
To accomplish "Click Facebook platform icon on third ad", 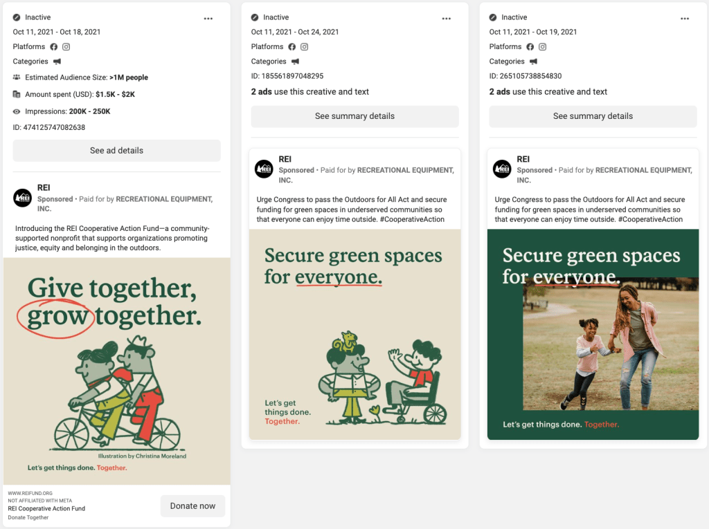I will (x=530, y=46).
